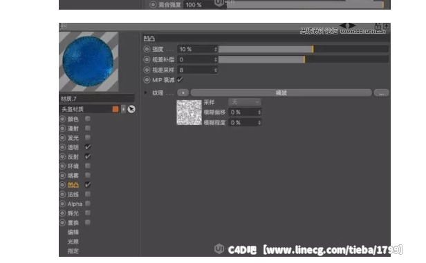This screenshot has width=426, height=263.
Task: Click the ... button beside the texture bar
Action: click(x=382, y=93)
